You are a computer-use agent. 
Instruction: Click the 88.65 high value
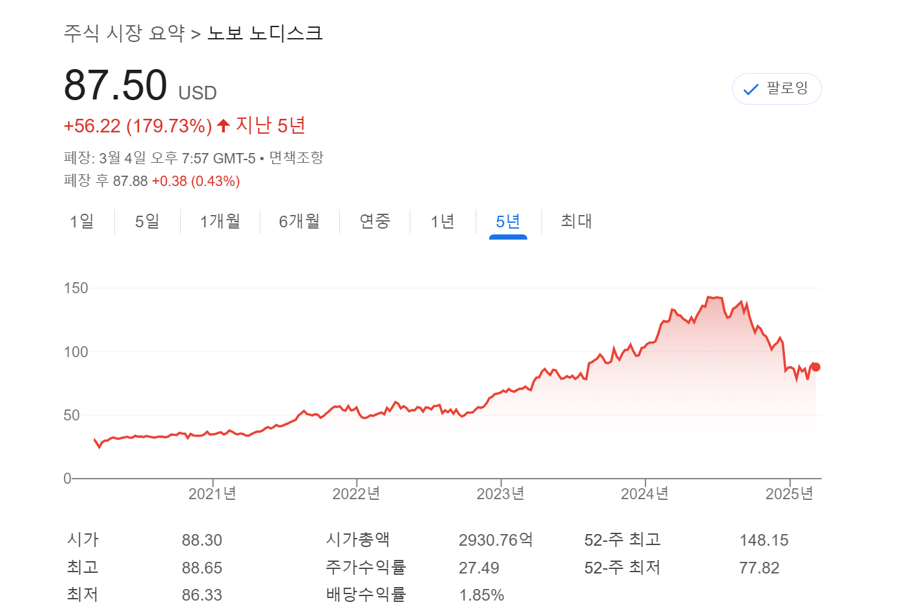point(202,568)
